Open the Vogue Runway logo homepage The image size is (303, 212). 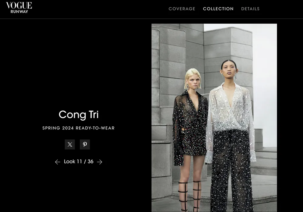click(19, 8)
